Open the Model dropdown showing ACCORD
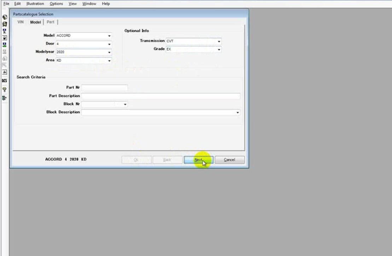 tap(110, 35)
